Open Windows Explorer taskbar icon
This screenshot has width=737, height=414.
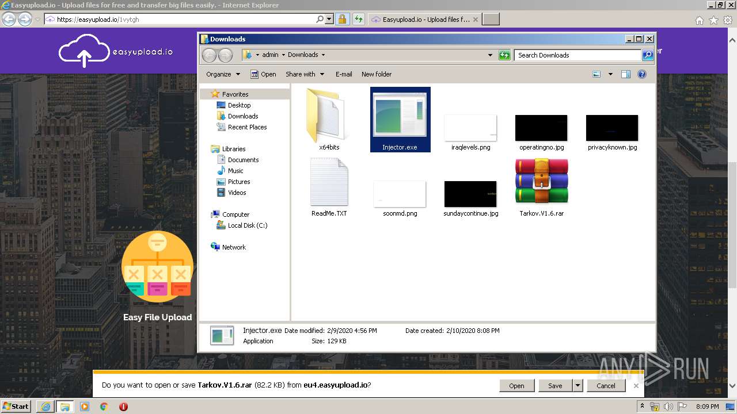(x=65, y=407)
